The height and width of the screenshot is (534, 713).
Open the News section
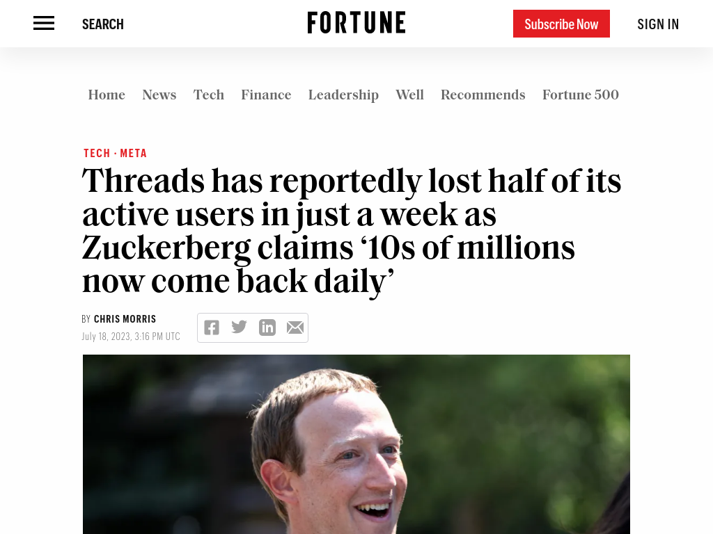tap(159, 95)
